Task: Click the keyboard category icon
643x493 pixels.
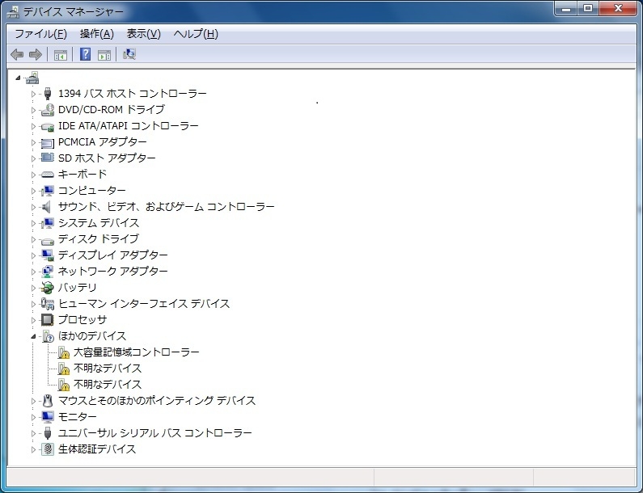Action: (x=48, y=175)
